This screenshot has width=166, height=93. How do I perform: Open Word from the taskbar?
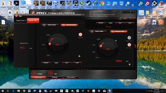pyautogui.click(x=29, y=91)
